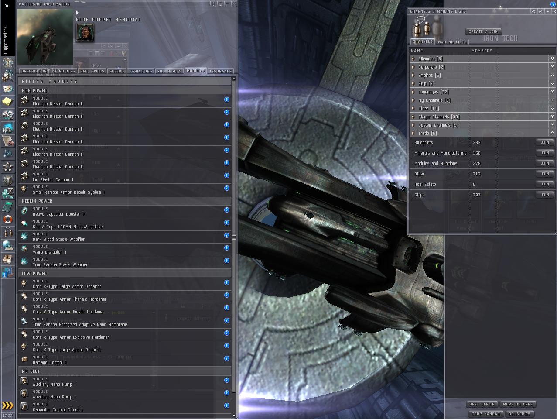Show info for Small Remote Armor Repair System I
This screenshot has height=419, width=557.
(227, 188)
